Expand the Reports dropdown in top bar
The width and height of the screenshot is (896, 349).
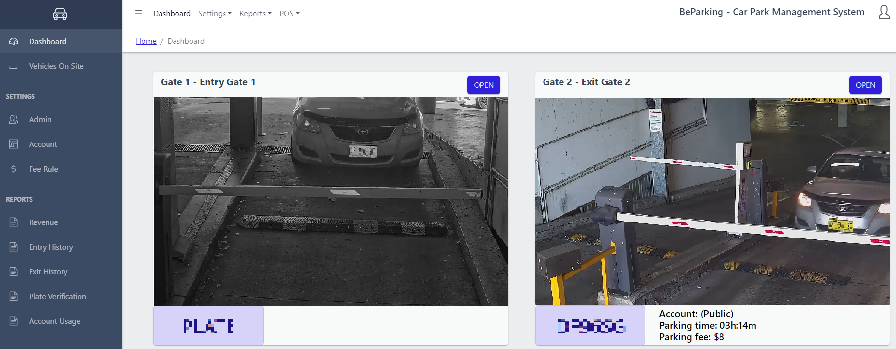(x=255, y=13)
